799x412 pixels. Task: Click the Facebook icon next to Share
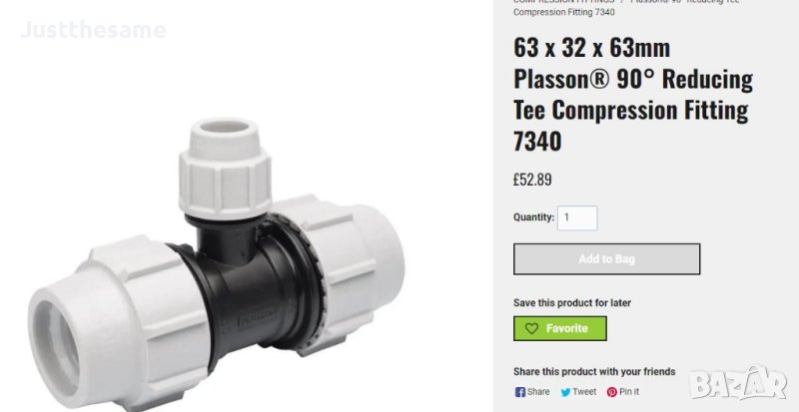tap(519, 392)
